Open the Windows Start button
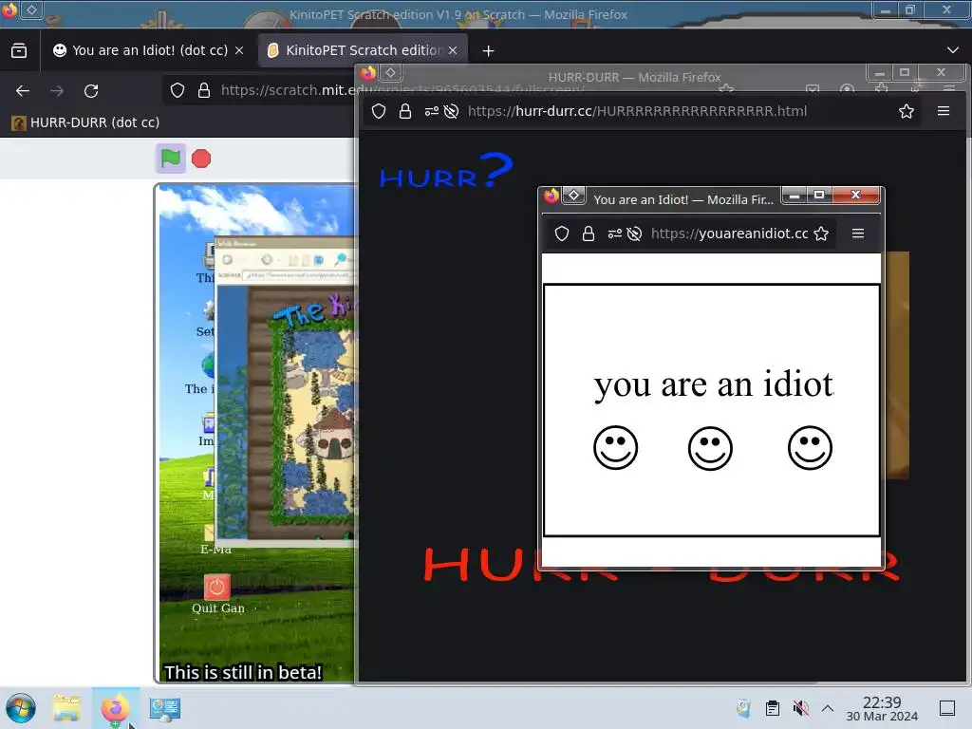Image resolution: width=972 pixels, height=729 pixels. click(x=21, y=708)
